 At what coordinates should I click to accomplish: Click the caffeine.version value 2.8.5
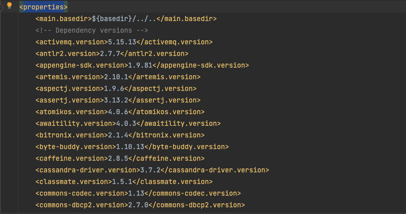click(118, 158)
